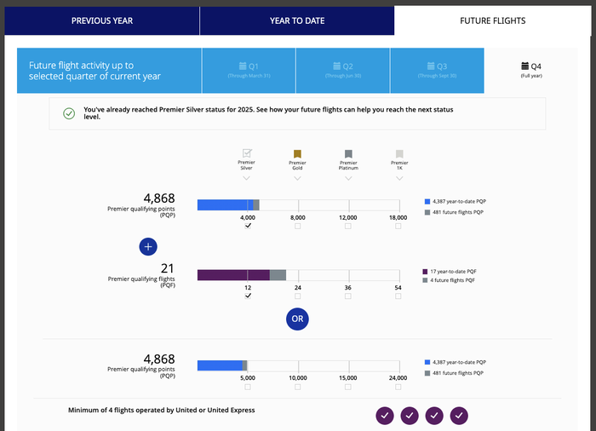Toggle the checkbox under 24,000 PQP
The width and height of the screenshot is (596, 431).
coord(398,387)
